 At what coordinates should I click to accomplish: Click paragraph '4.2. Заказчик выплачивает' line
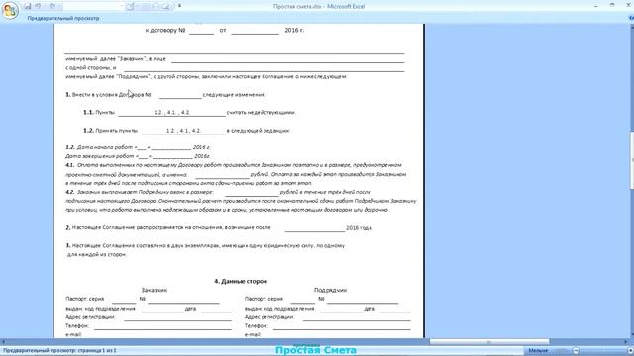tap(218, 192)
